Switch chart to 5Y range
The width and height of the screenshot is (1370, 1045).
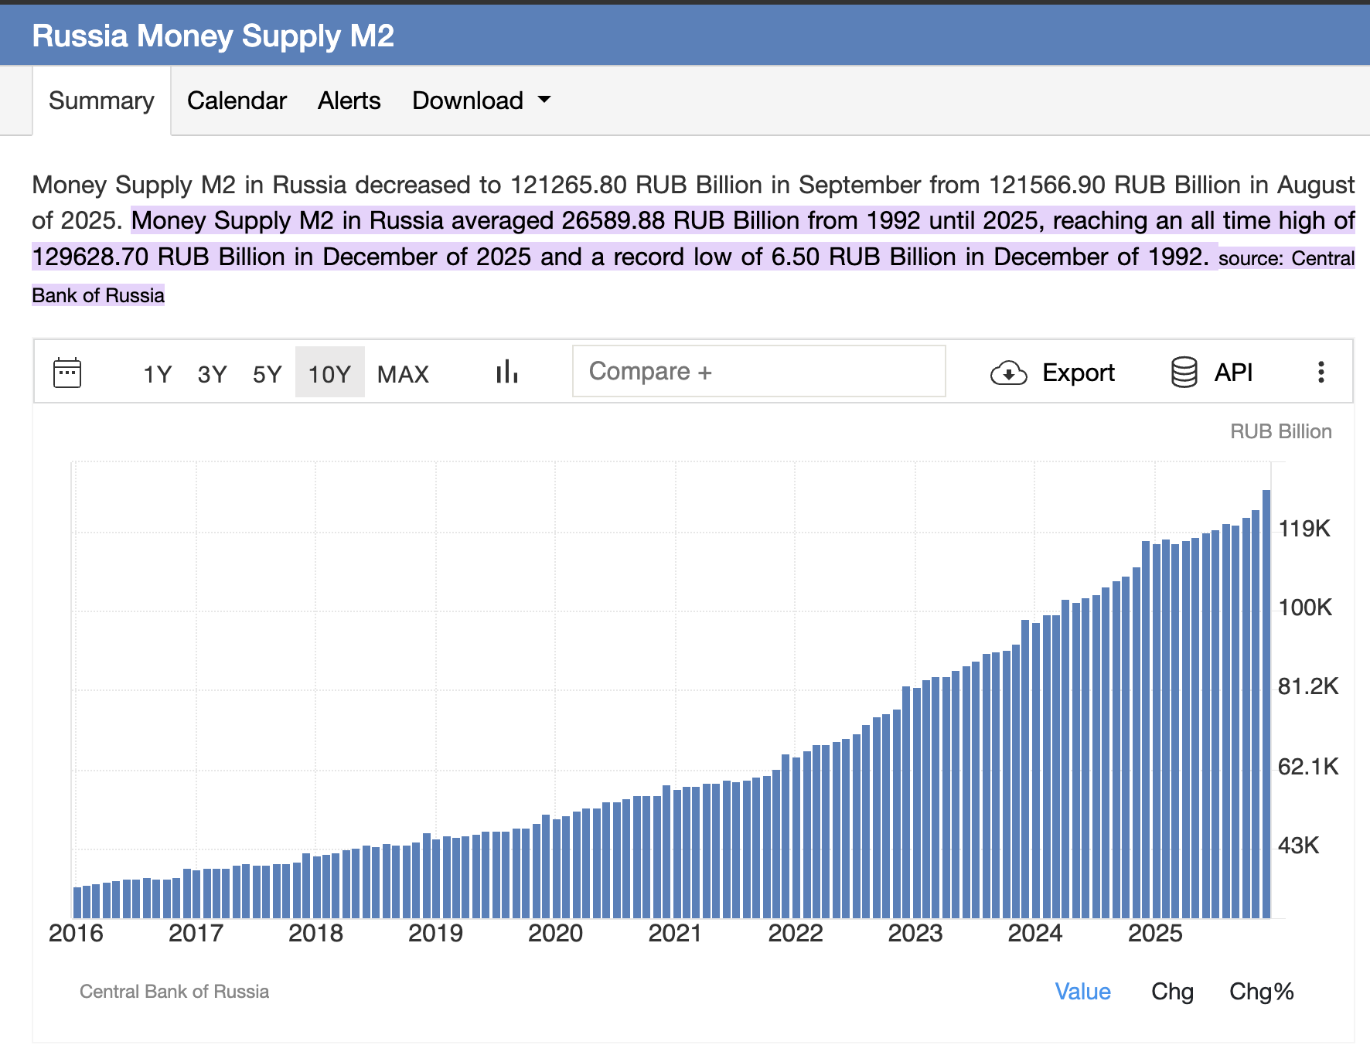coord(267,374)
